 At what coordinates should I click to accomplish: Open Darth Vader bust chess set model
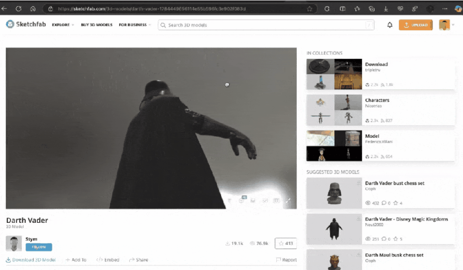[x=395, y=183]
